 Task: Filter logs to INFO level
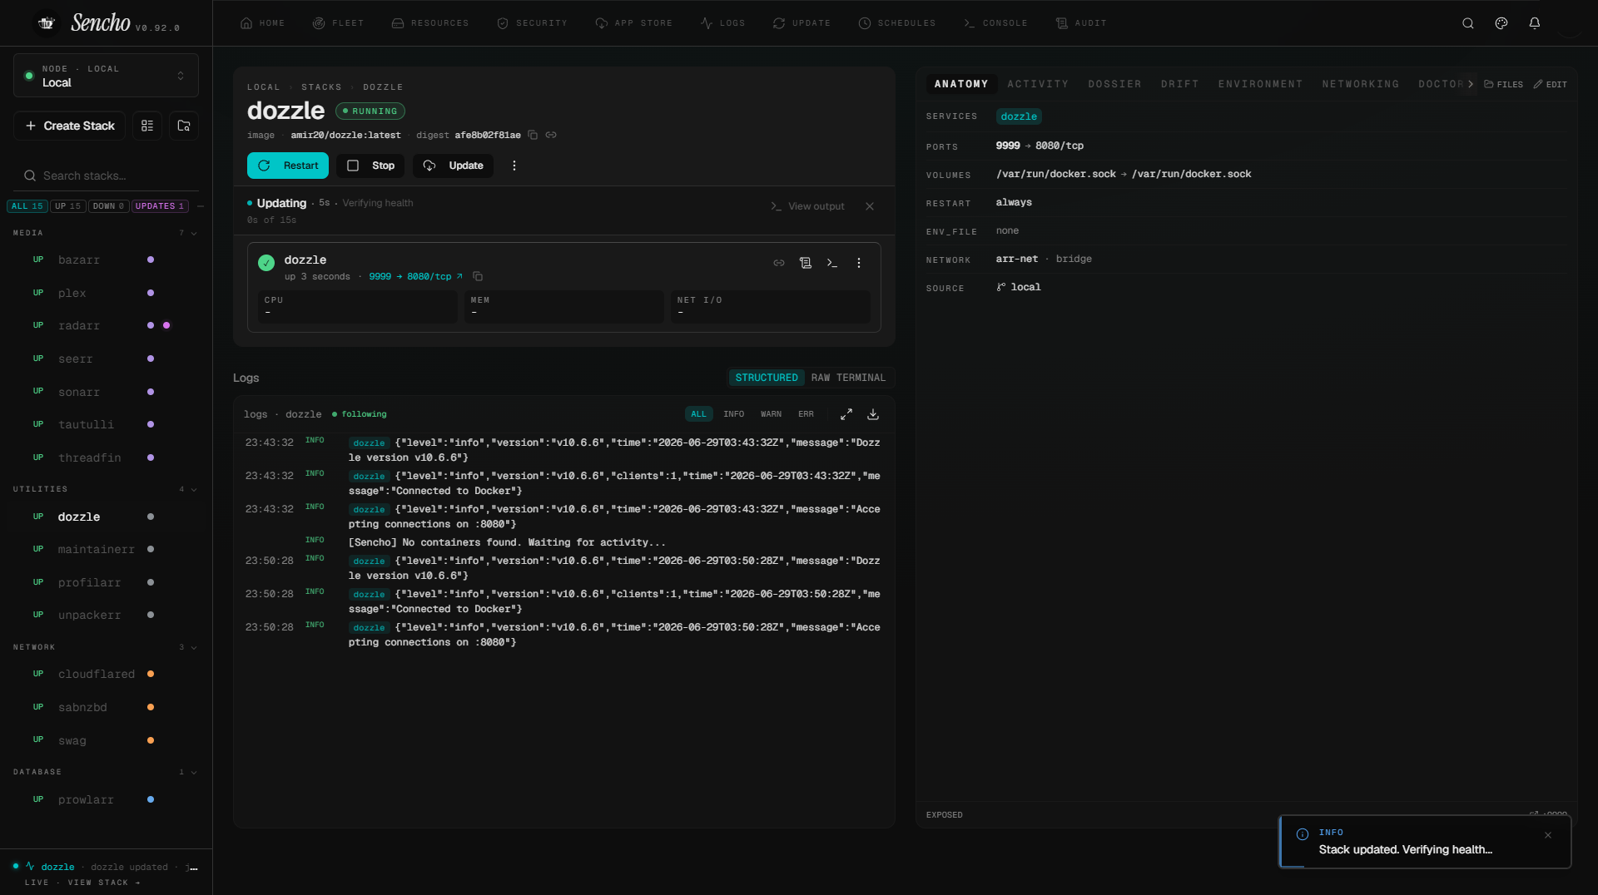tap(734, 414)
